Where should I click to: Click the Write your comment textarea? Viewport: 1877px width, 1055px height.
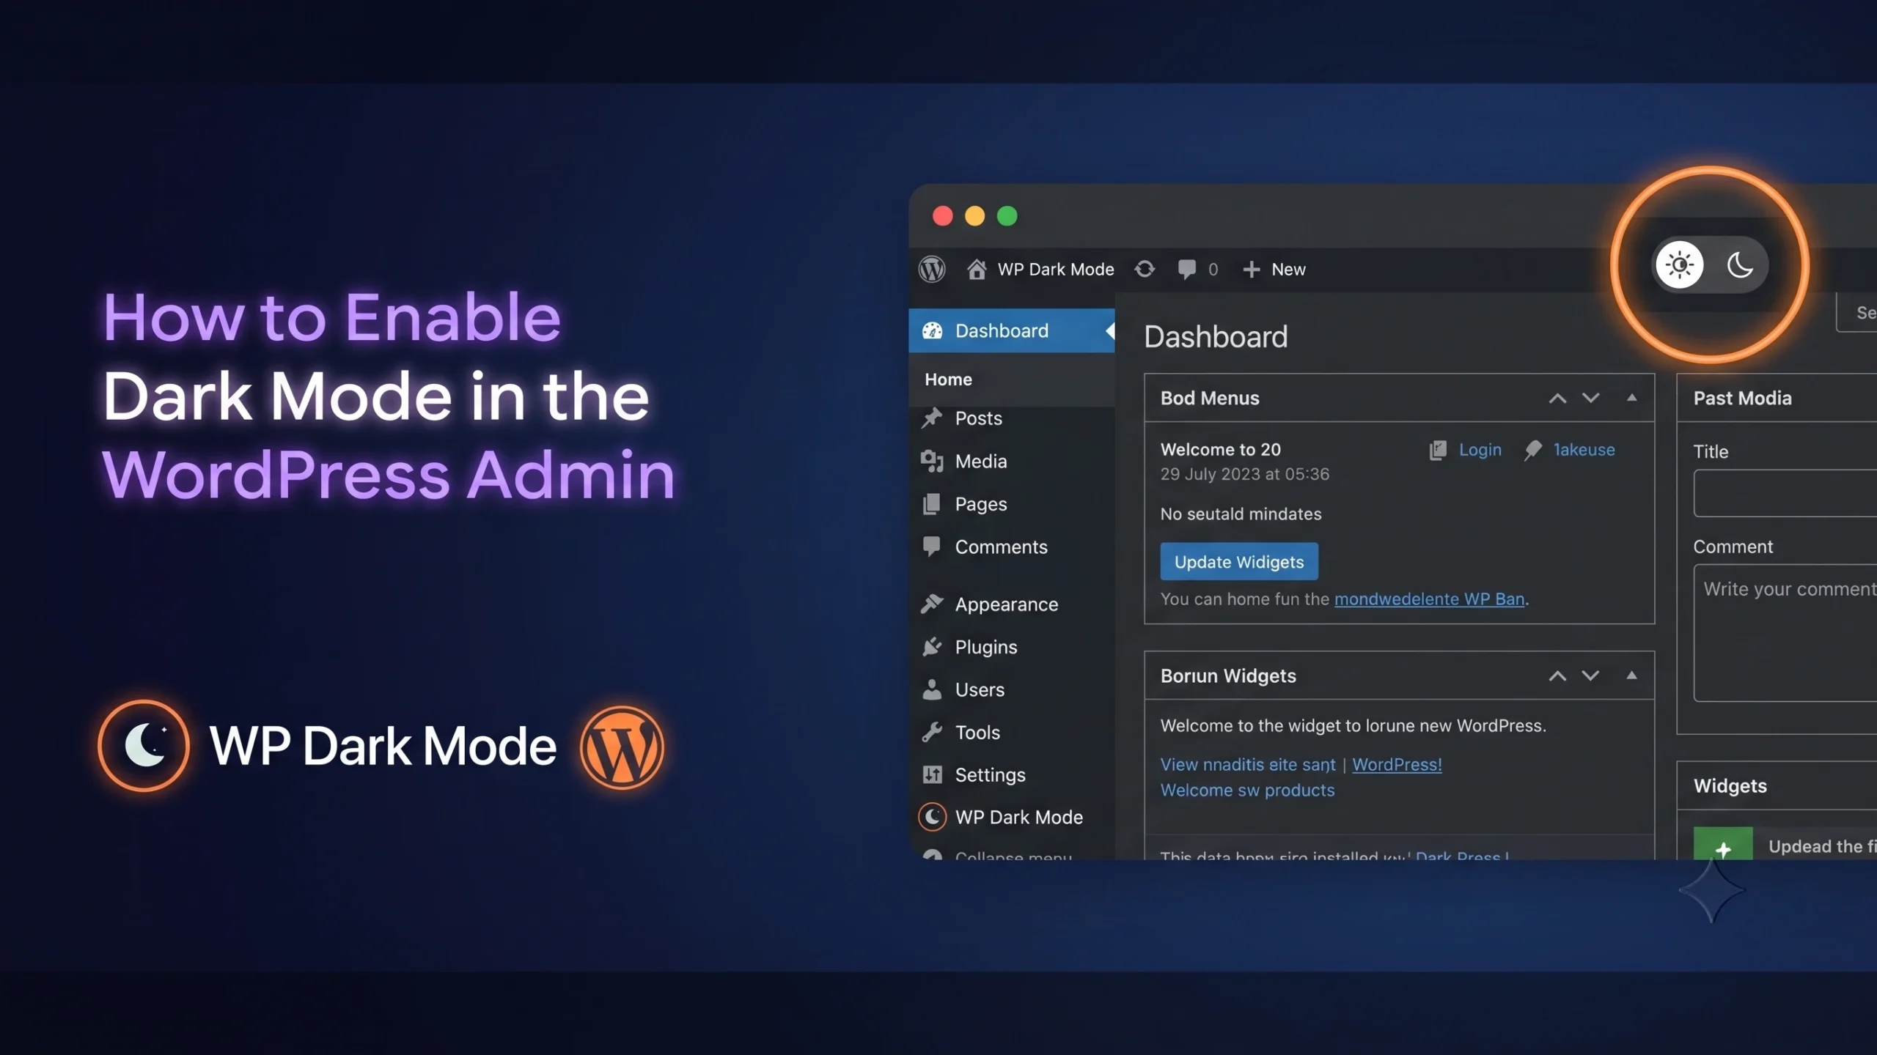pos(1785,632)
